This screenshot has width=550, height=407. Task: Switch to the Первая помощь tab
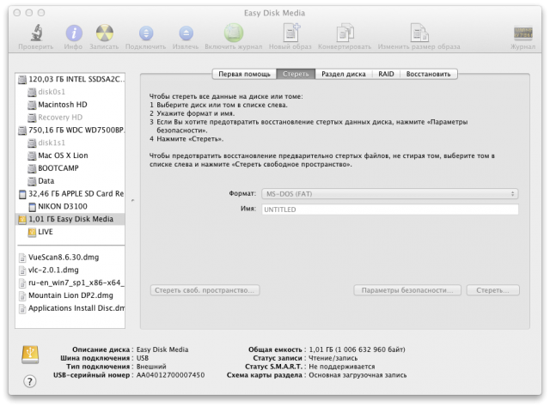click(244, 74)
